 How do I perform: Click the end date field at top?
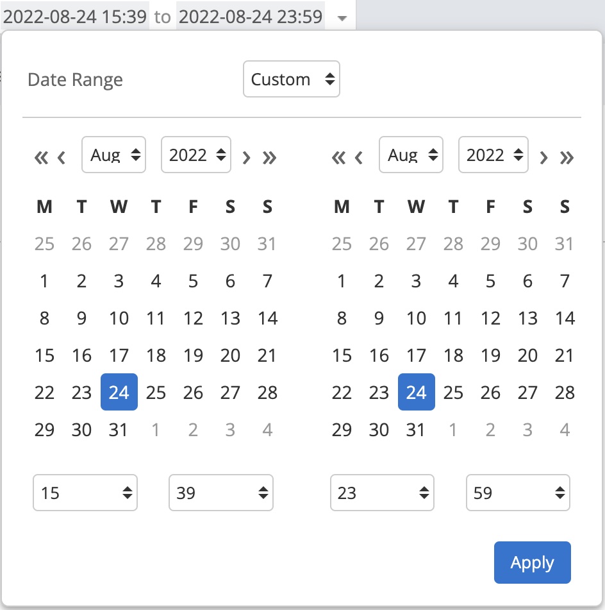pyautogui.click(x=251, y=17)
